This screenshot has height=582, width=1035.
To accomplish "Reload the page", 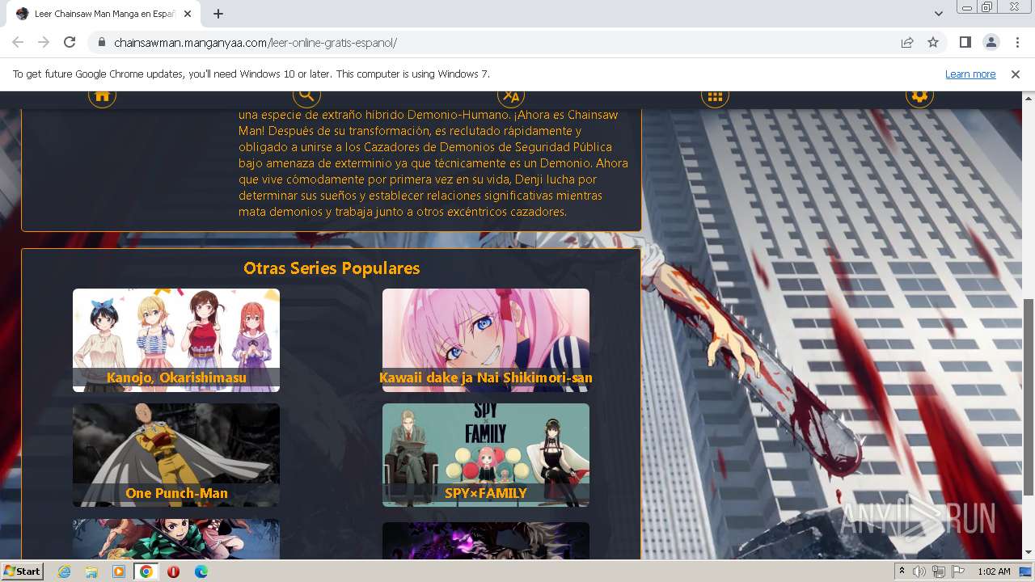I will tap(70, 42).
